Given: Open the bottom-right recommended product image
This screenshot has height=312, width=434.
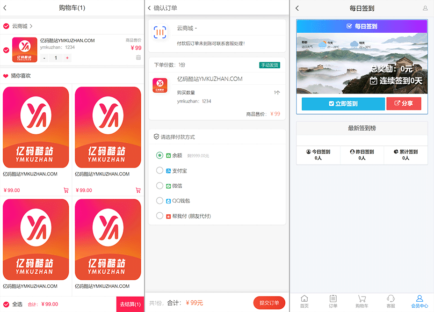Looking at the screenshot, I should pyautogui.click(x=108, y=239).
